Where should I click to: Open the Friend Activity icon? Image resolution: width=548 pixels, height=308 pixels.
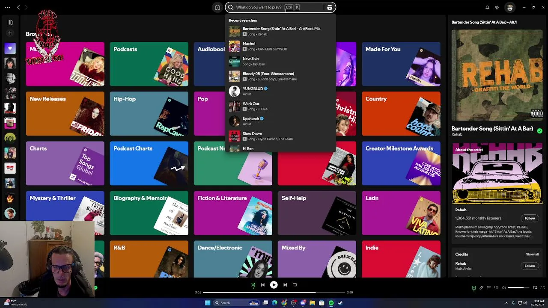tap(497, 7)
